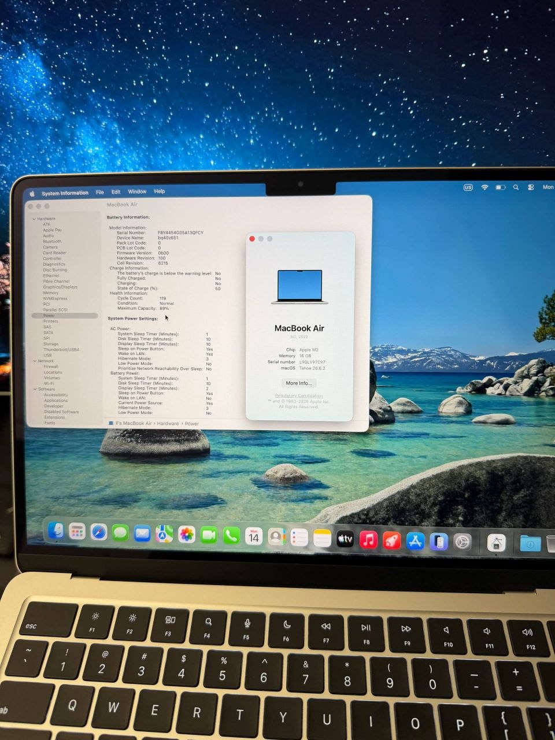Image resolution: width=555 pixels, height=740 pixels.
Task: Collapse the Network section chevron
Action: tap(34, 361)
